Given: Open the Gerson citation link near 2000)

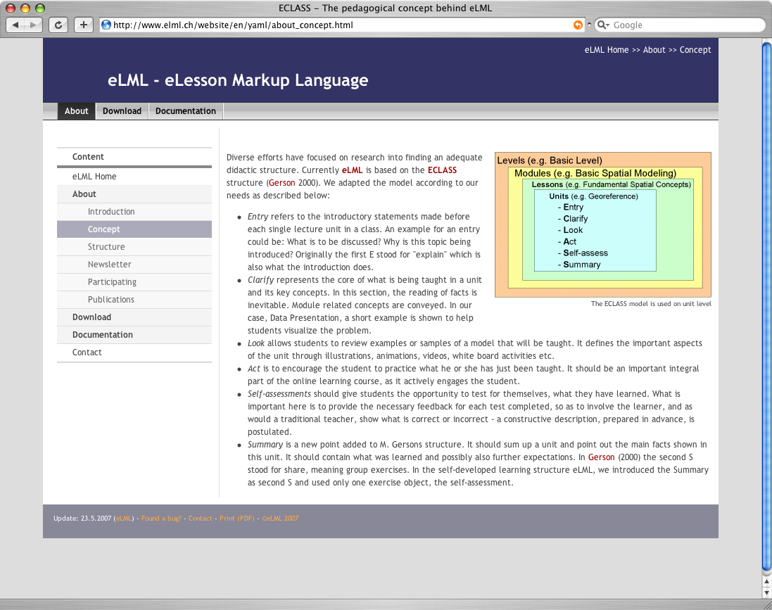Looking at the screenshot, I should coord(282,183).
